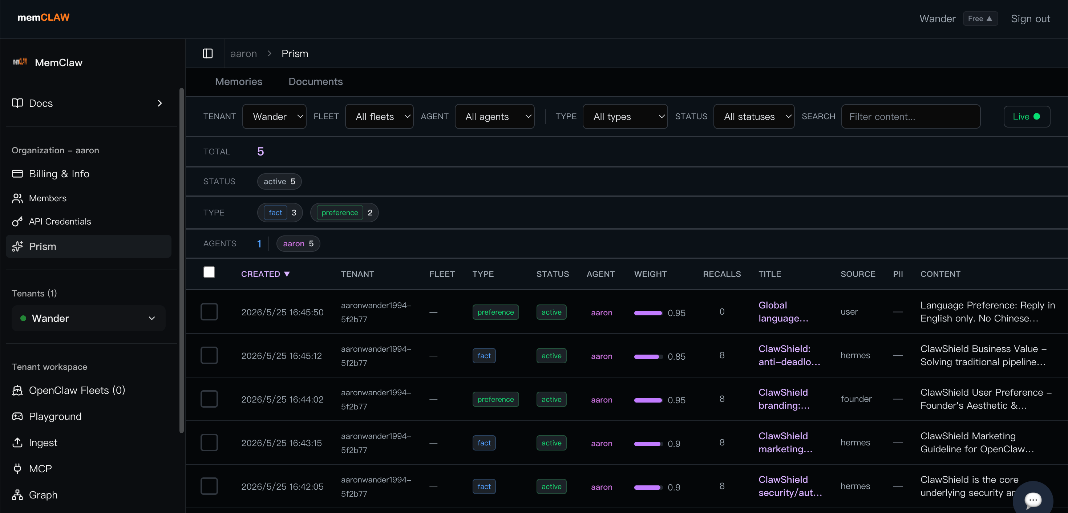This screenshot has width=1068, height=513.
Task: Check the row created at 16:45:12
Action: pyautogui.click(x=209, y=355)
